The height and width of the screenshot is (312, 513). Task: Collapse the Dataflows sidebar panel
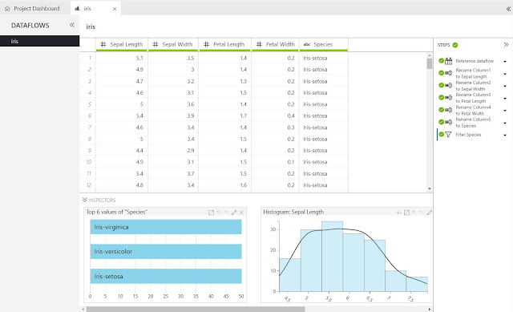point(72,25)
